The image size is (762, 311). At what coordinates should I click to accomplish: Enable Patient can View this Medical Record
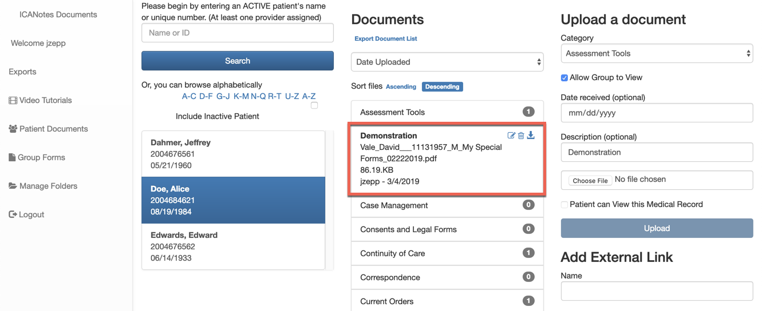tap(564, 205)
